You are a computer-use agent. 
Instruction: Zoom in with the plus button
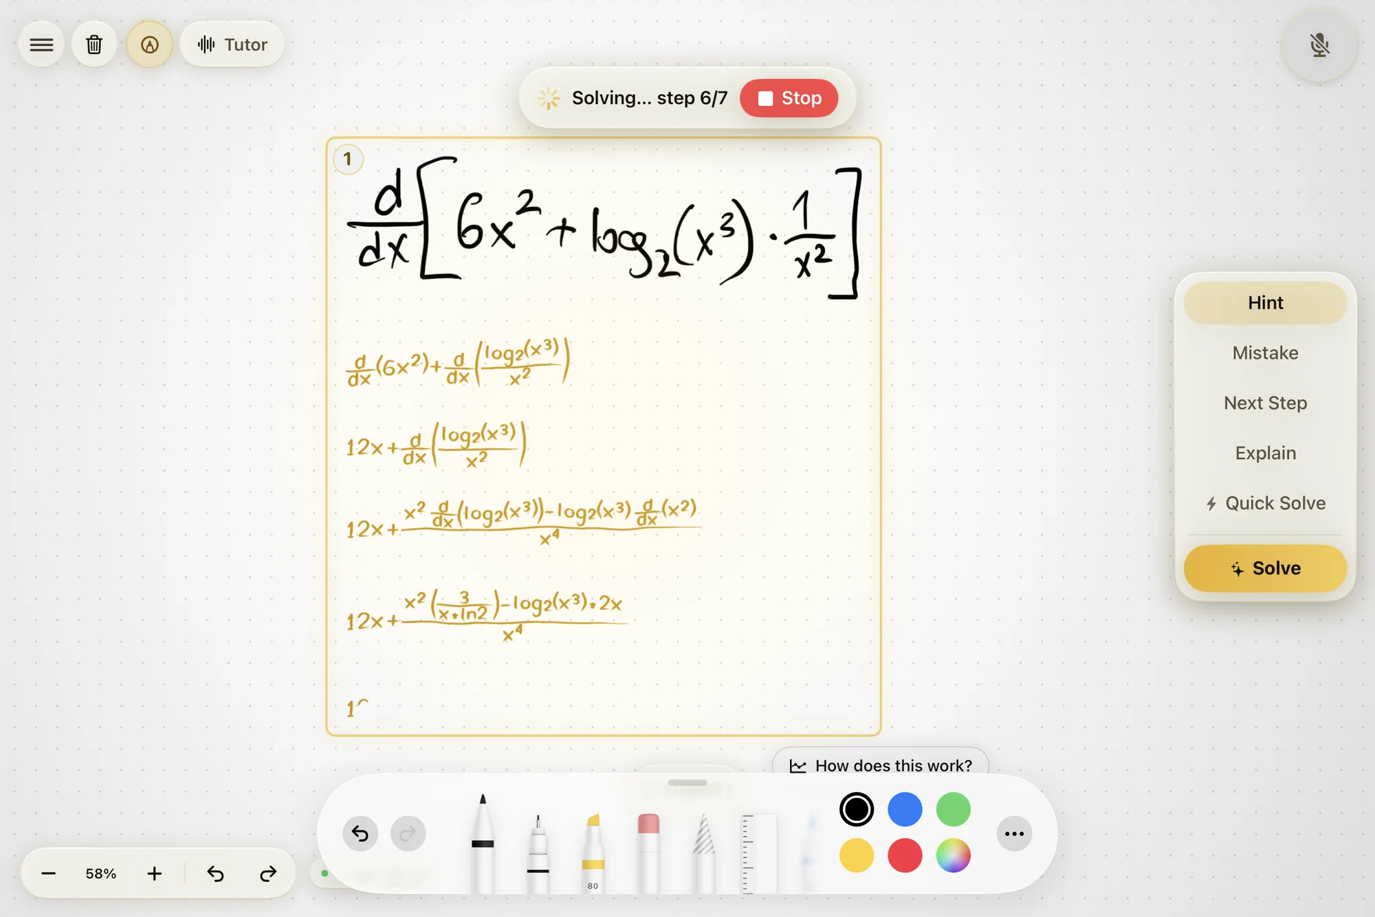point(155,874)
